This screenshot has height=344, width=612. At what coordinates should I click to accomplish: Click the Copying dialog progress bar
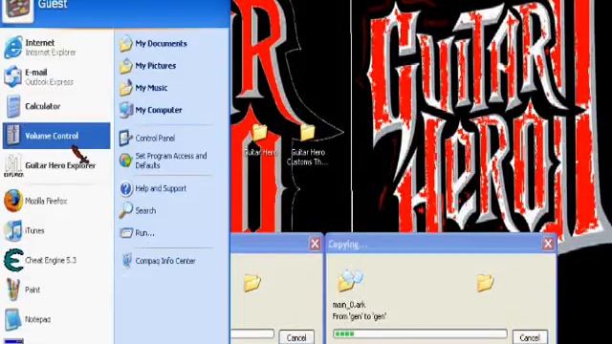[420, 333]
